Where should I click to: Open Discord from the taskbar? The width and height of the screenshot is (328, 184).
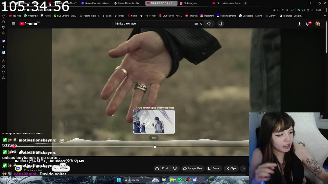194,180
